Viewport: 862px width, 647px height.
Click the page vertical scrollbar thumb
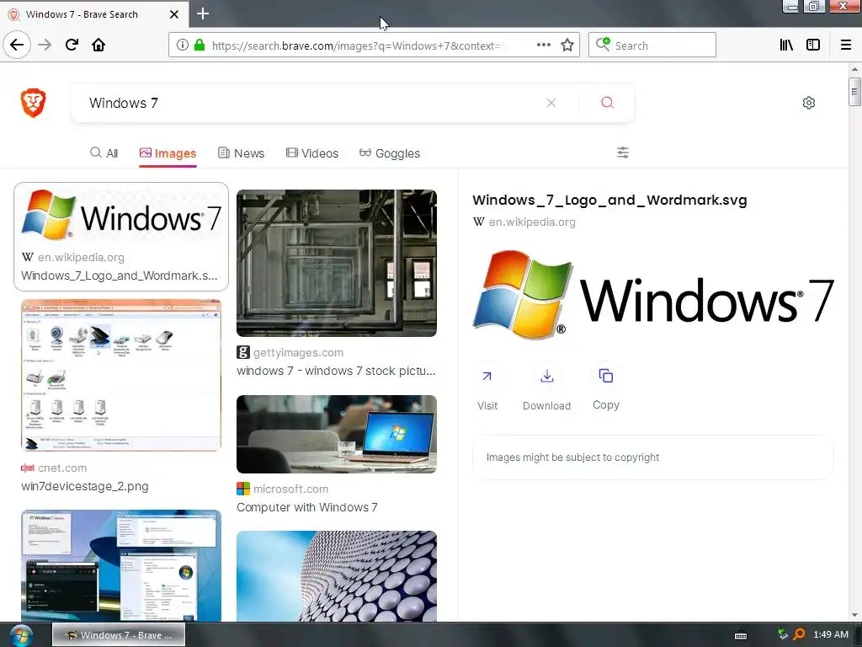(x=854, y=92)
